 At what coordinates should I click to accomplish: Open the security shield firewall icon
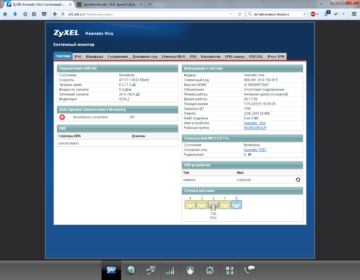190,270
